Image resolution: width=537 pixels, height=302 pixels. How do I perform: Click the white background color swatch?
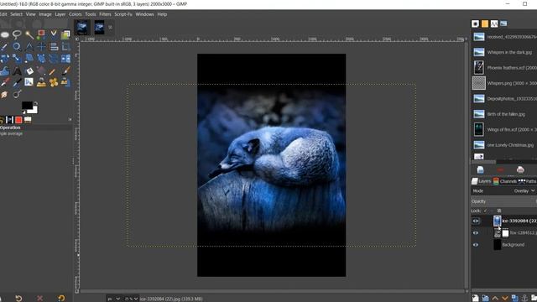coord(34,110)
